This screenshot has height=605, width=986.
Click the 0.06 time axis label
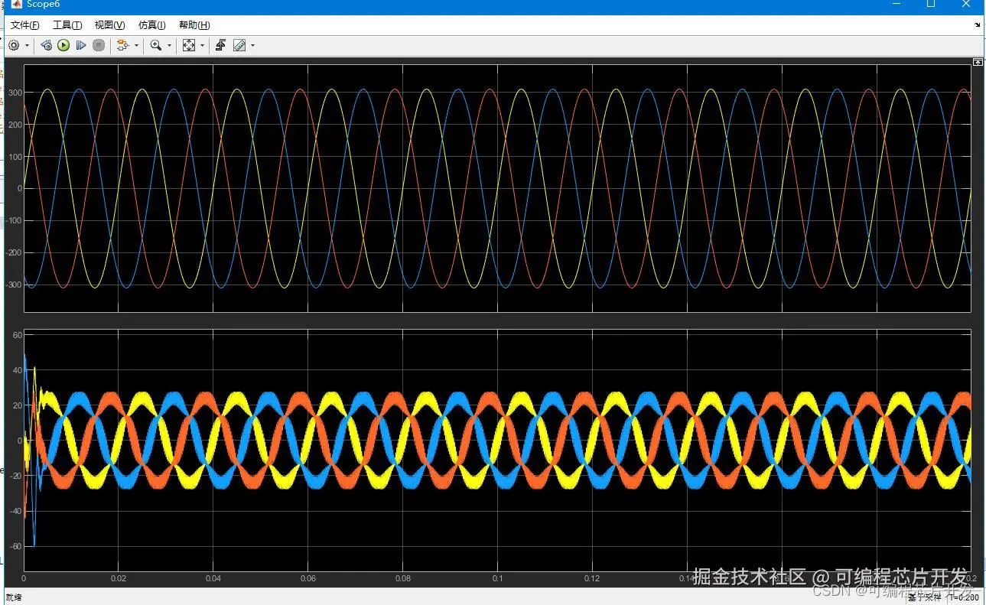click(x=308, y=578)
